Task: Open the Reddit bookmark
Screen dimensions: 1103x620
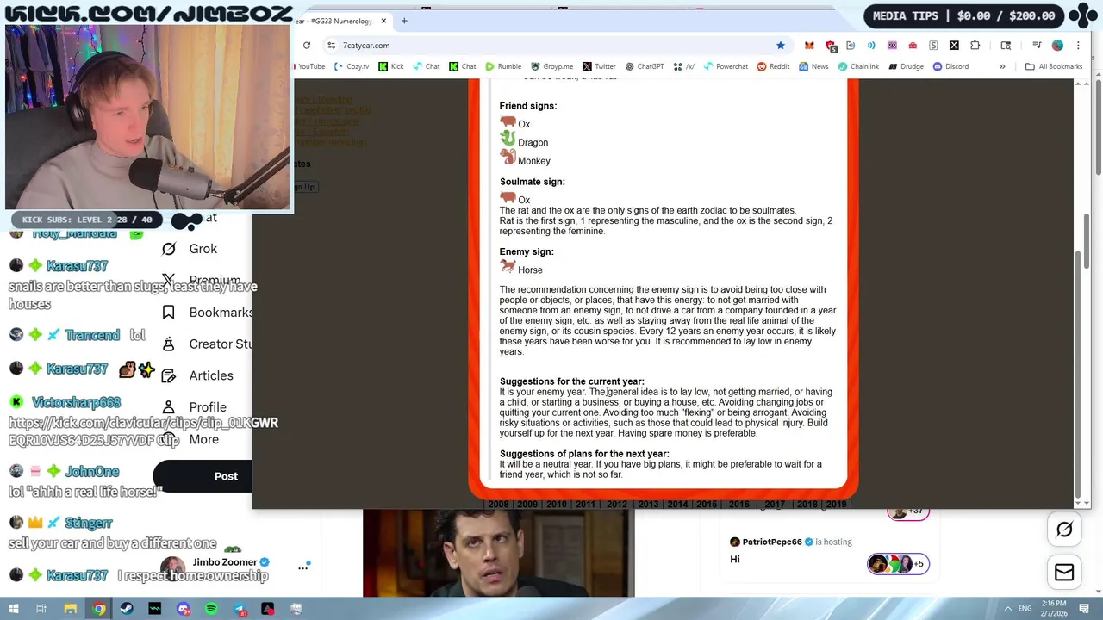Action: (773, 66)
